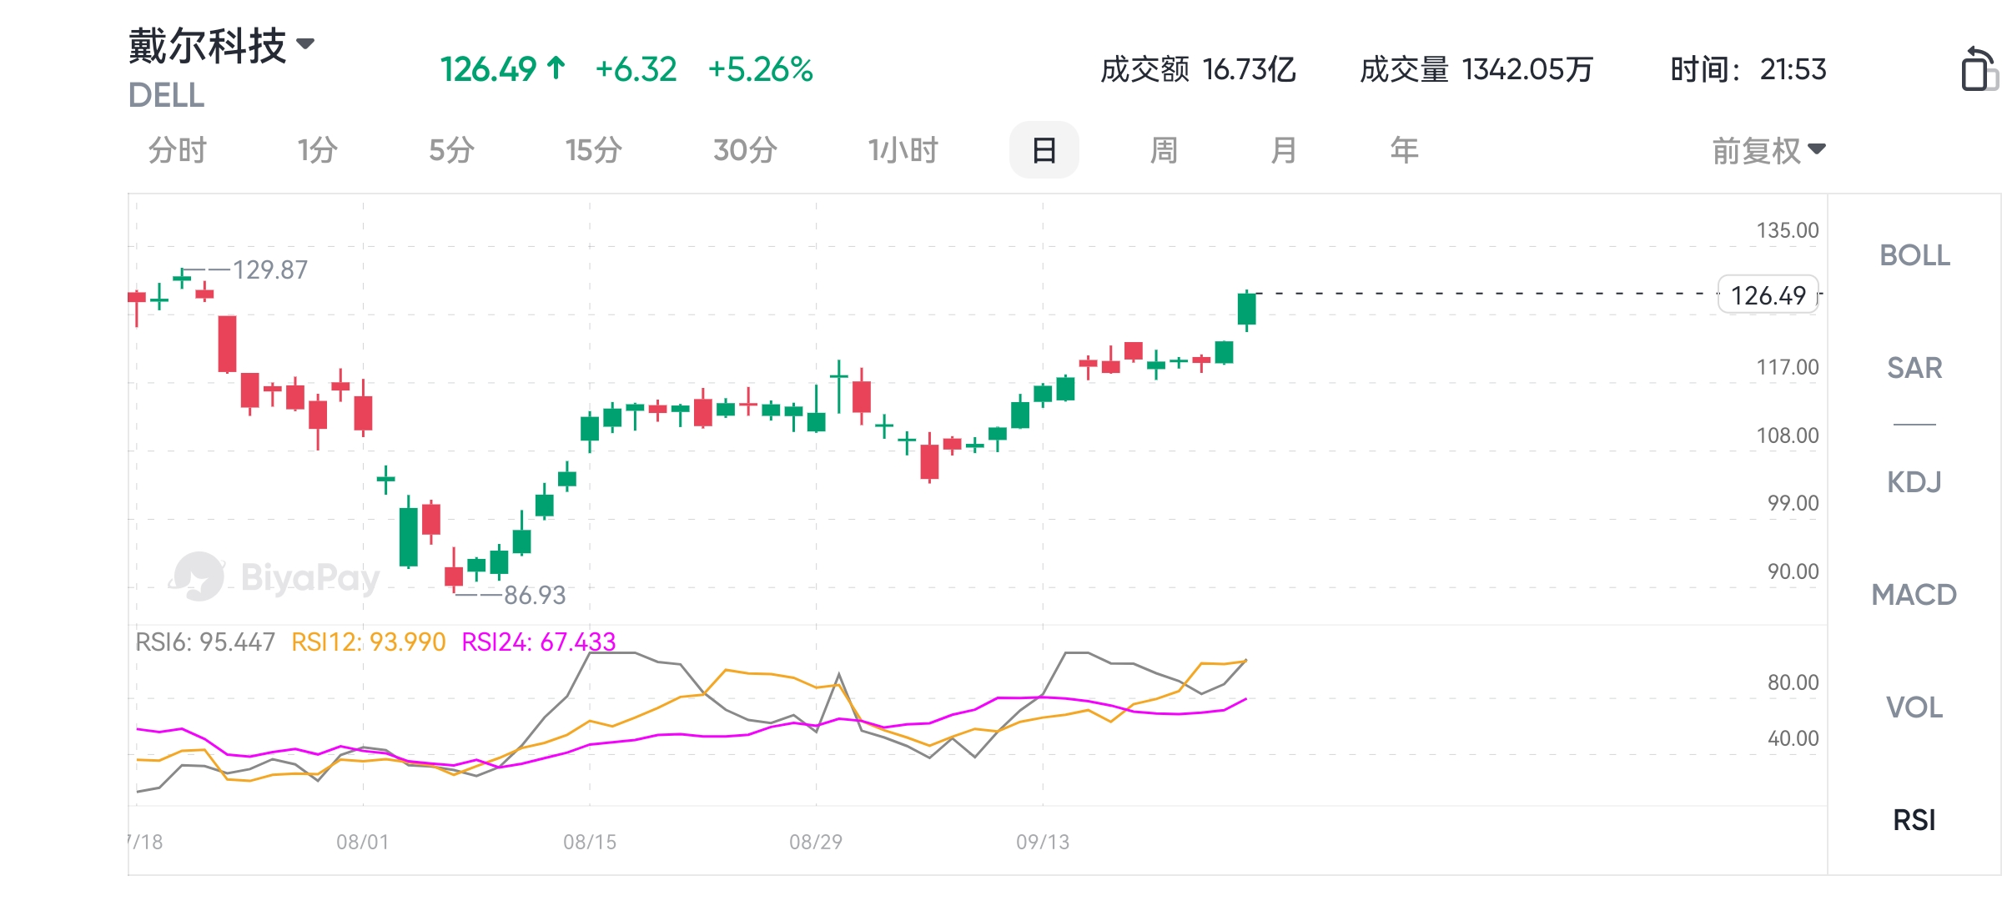Image resolution: width=2002 pixels, height=901 pixels.
Task: Click the 108.00 price axis label
Action: pos(1788,435)
